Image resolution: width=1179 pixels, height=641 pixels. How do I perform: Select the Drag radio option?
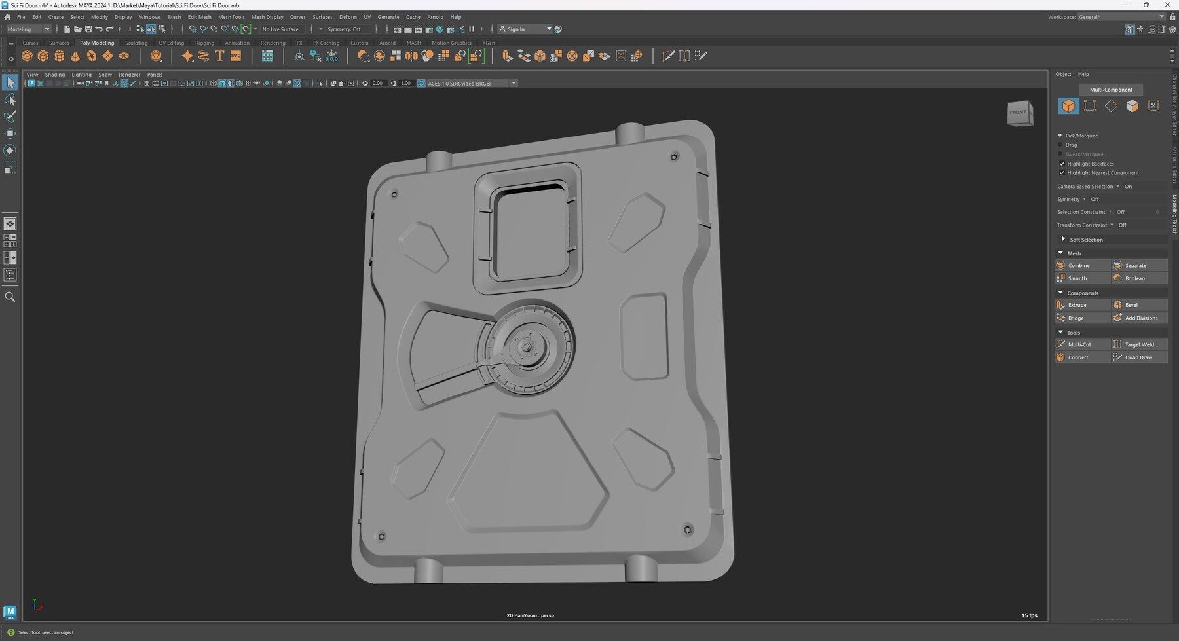(1060, 145)
